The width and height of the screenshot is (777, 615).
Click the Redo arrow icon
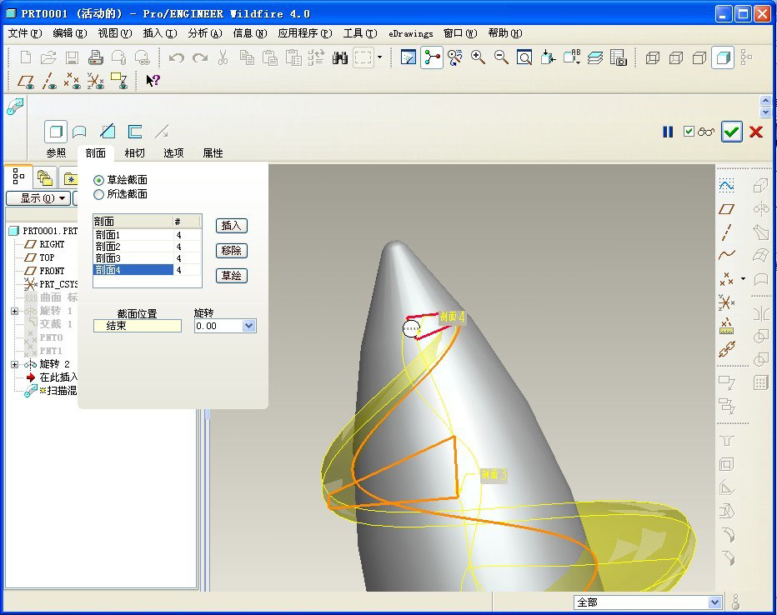[x=200, y=57]
